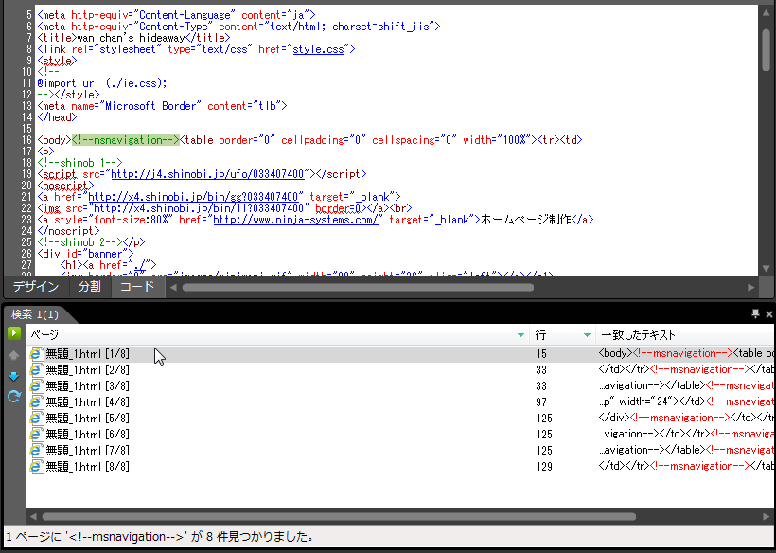
Task: Run the search with the green play icon
Action: 14,333
